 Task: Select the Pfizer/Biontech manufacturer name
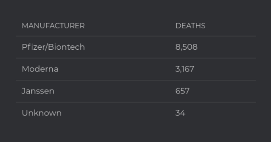pyautogui.click(x=53, y=47)
